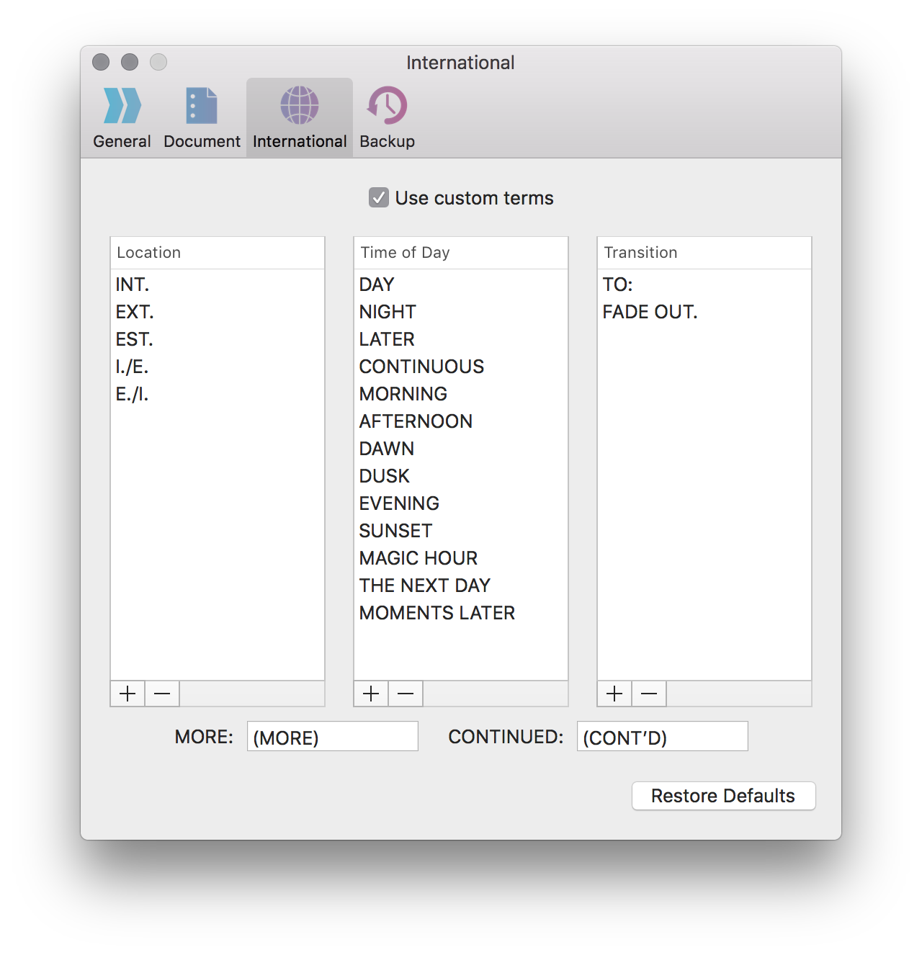Switch to the General preferences tab
922x955 pixels.
(121, 115)
